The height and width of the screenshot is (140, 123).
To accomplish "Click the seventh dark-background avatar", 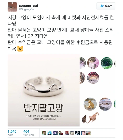I will [77, 133].
